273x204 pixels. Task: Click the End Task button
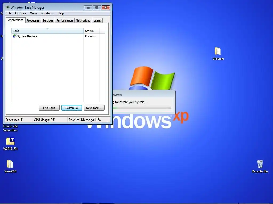point(49,108)
